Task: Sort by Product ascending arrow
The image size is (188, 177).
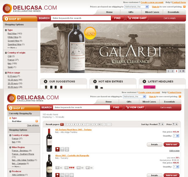Action: (x=159, y=124)
